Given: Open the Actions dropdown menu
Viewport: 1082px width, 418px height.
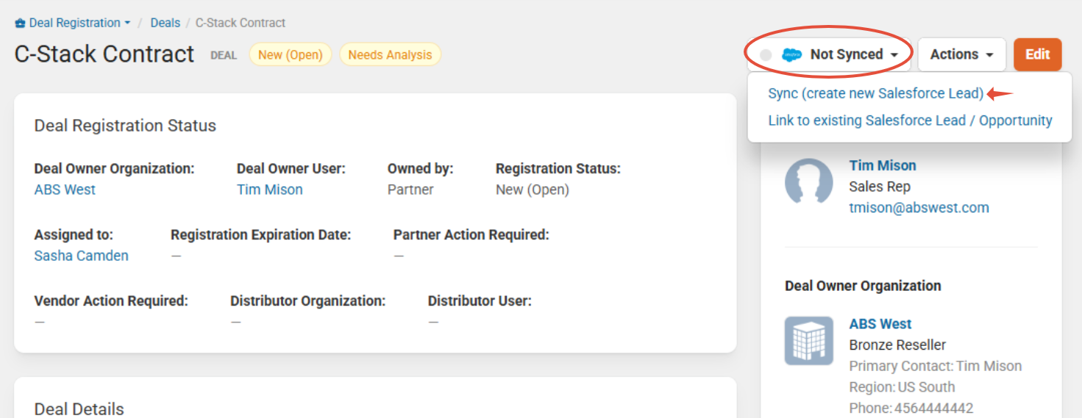Looking at the screenshot, I should coord(961,54).
